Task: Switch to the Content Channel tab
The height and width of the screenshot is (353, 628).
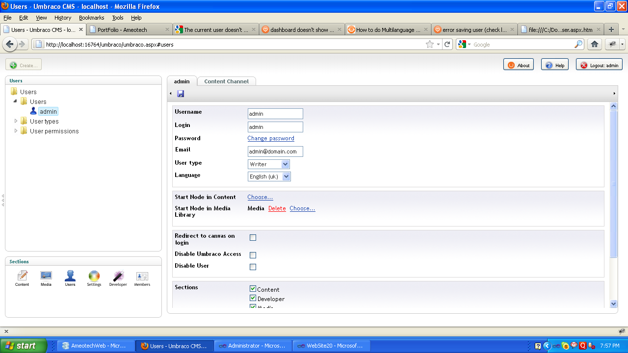Action: click(226, 81)
